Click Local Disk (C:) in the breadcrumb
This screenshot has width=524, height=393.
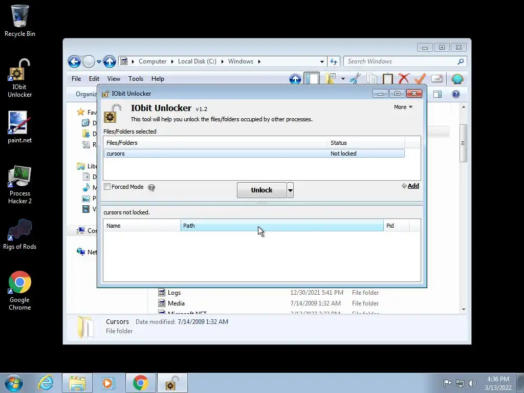pos(197,61)
